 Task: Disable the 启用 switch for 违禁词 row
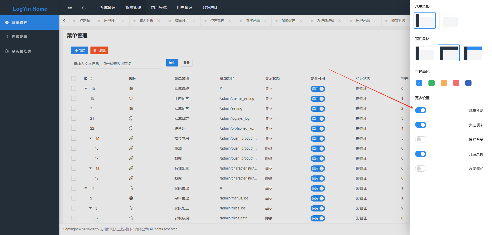click(x=318, y=129)
